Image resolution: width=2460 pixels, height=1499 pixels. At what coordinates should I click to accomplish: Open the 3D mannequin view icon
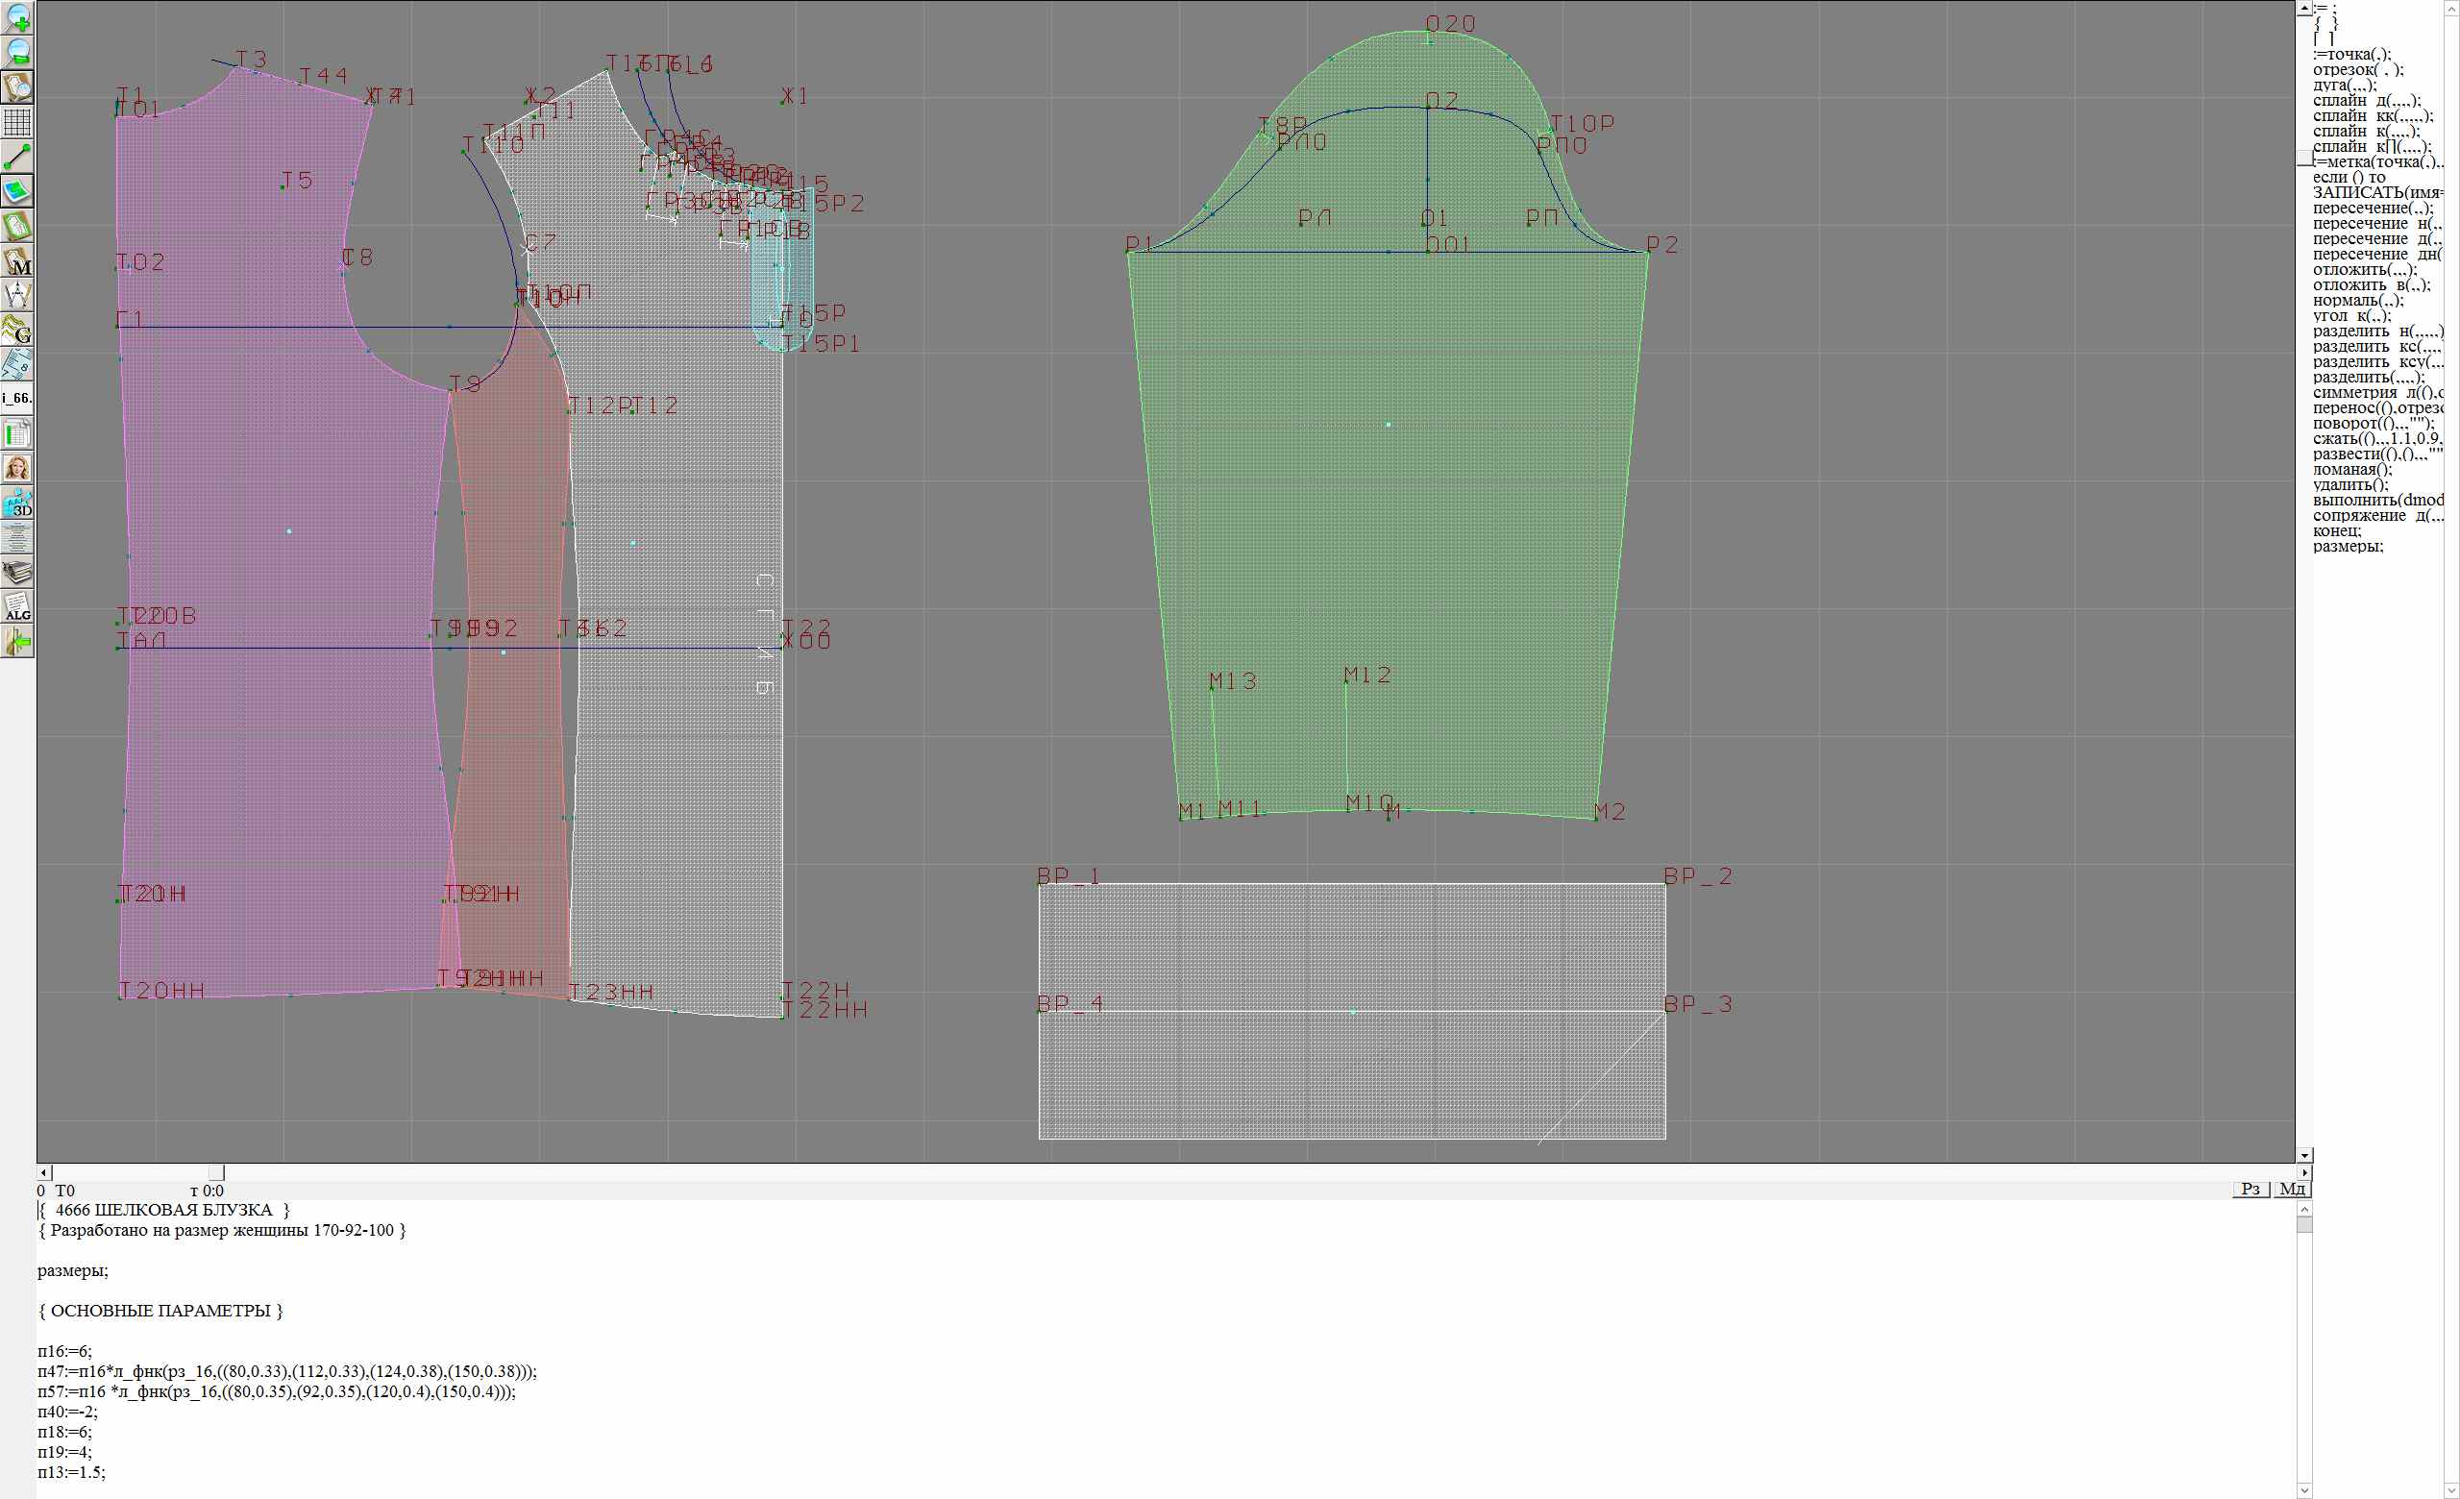pyautogui.click(x=18, y=503)
